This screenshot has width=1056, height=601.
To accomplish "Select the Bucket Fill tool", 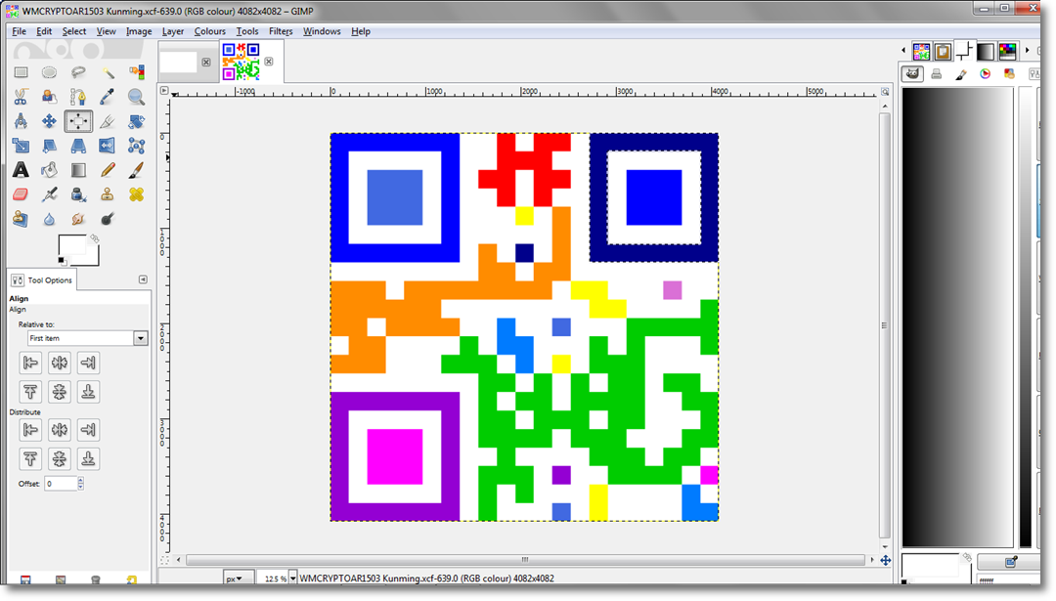I will 49,170.
